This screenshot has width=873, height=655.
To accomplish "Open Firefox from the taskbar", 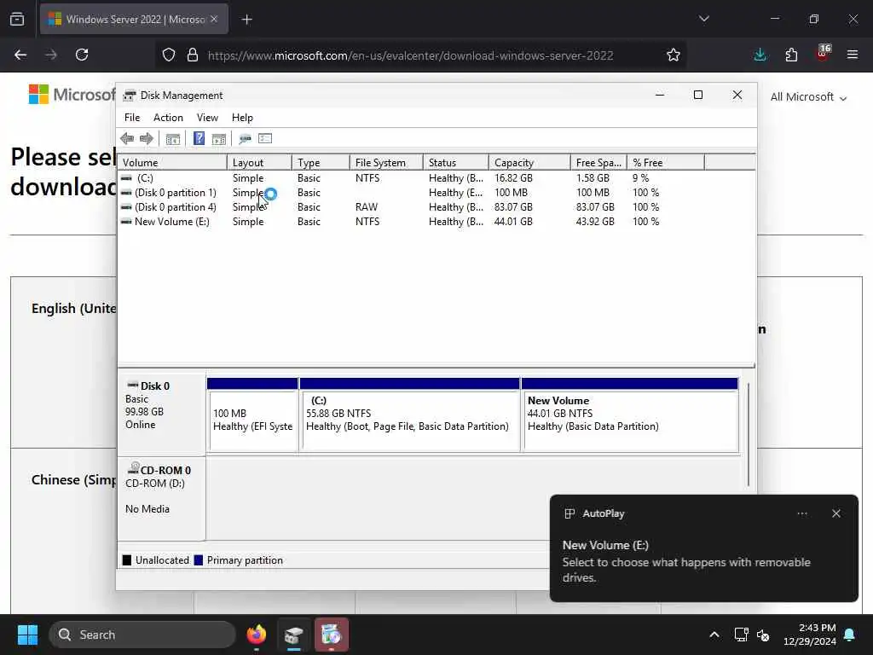I will (257, 635).
